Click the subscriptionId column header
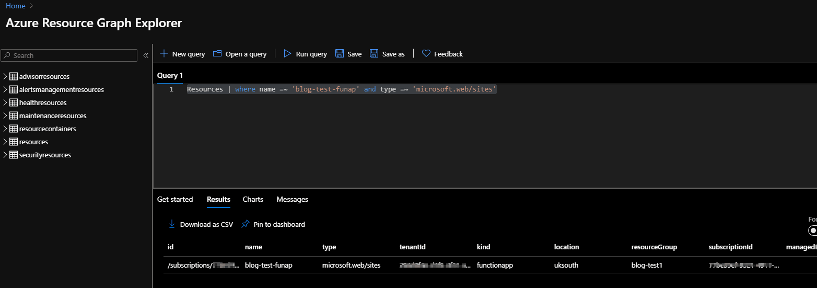The image size is (817, 288). (731, 247)
